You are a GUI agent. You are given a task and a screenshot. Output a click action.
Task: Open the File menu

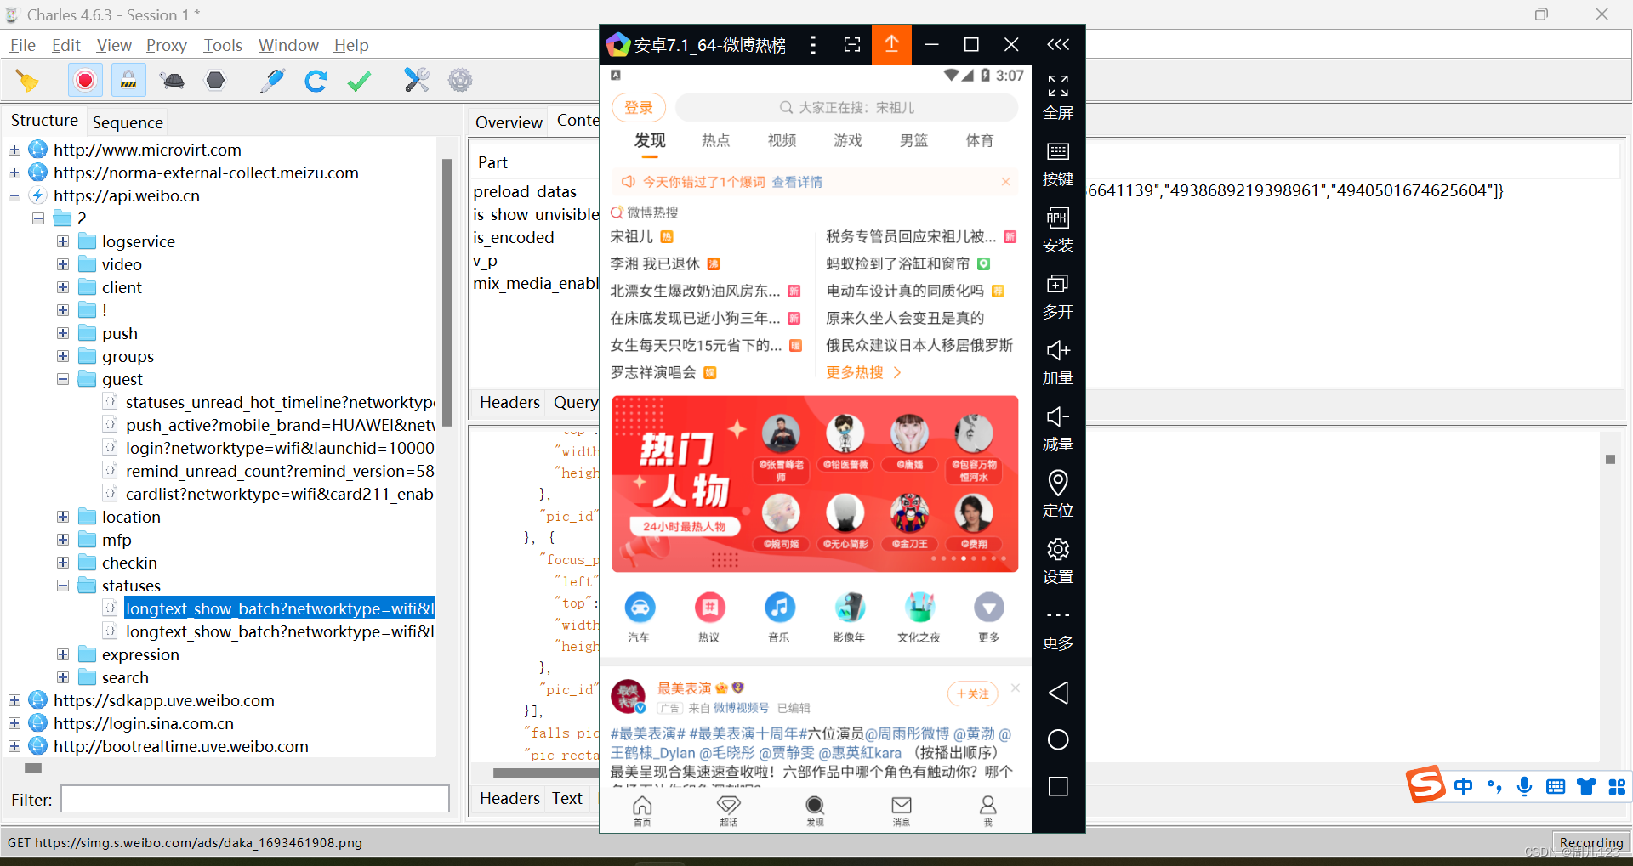23,45
